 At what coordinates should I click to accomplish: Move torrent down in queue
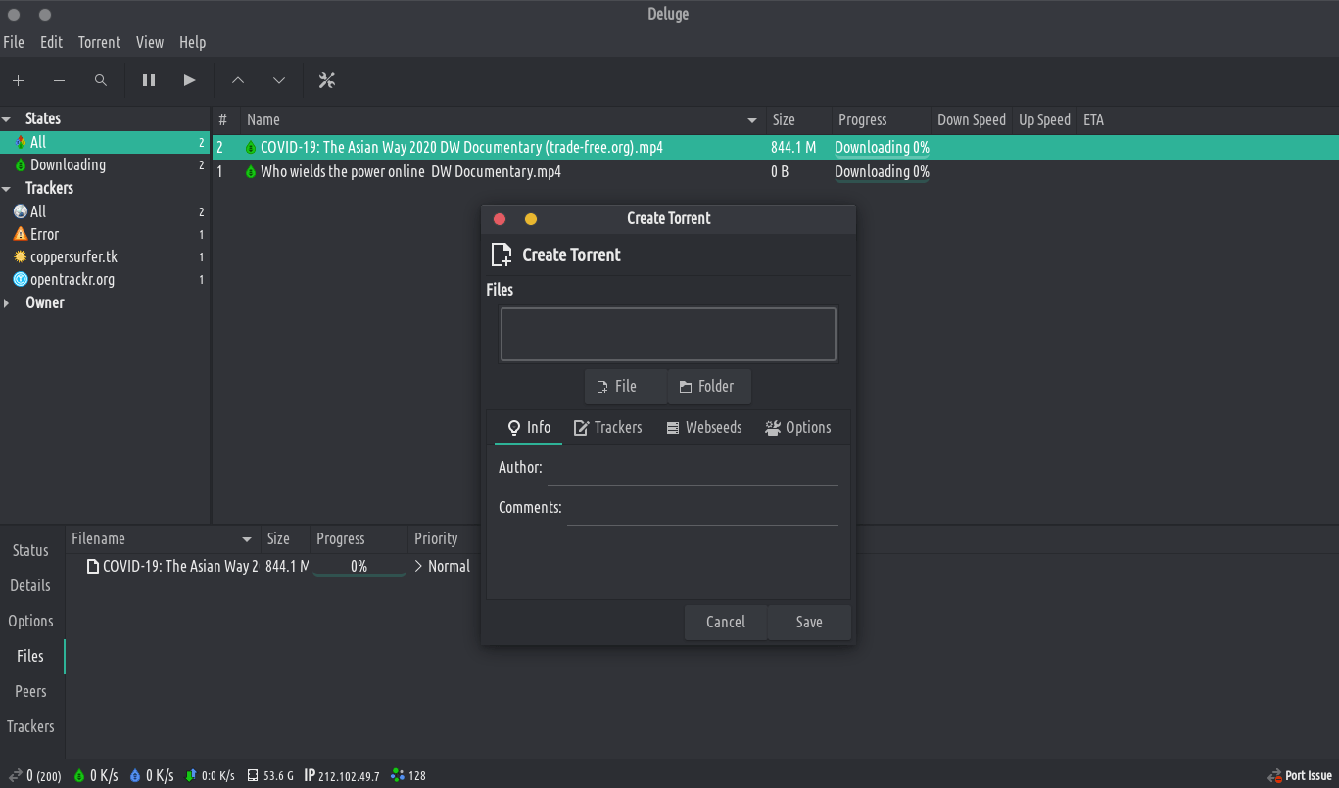[279, 80]
